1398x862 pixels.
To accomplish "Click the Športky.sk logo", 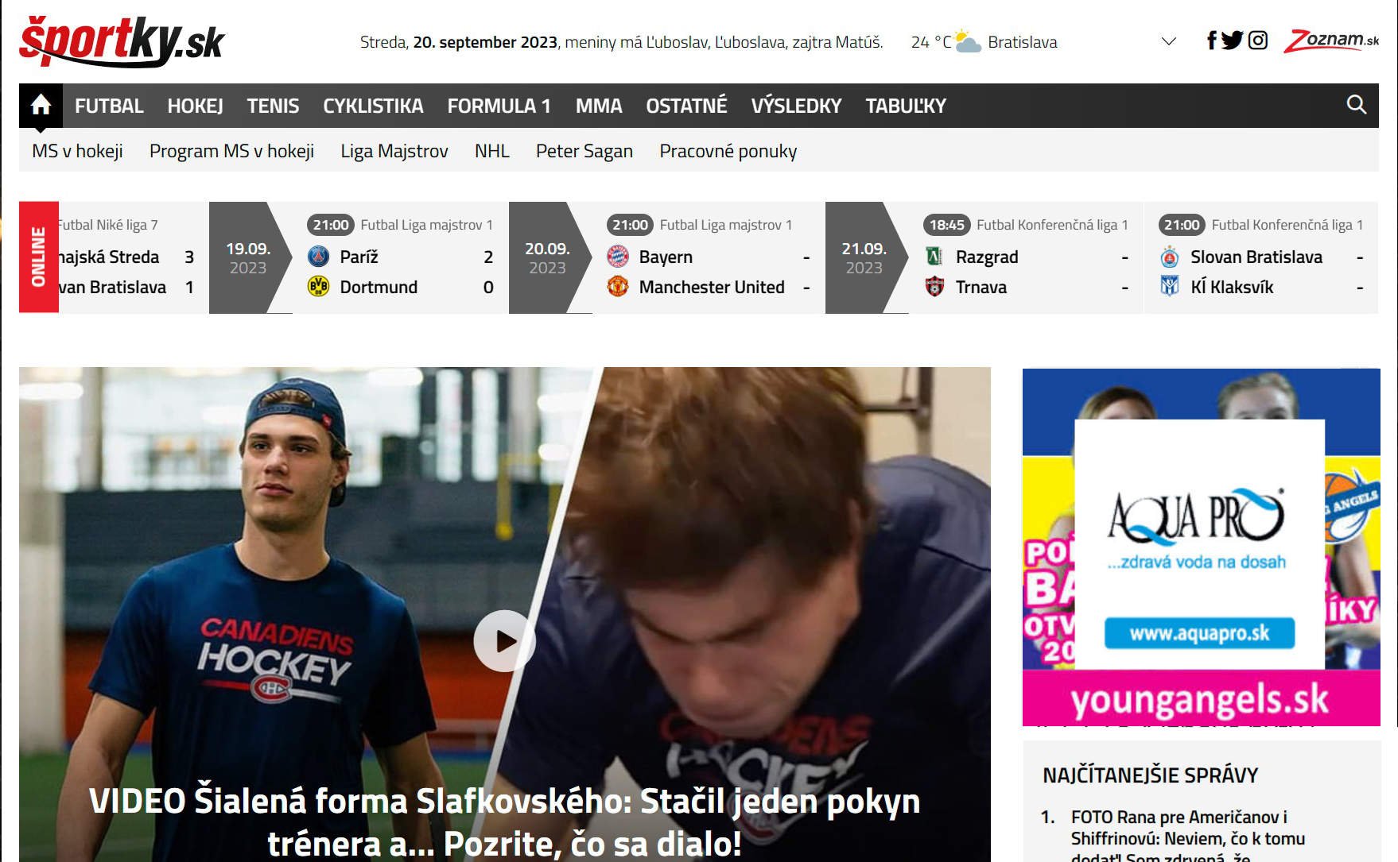I will click(122, 41).
